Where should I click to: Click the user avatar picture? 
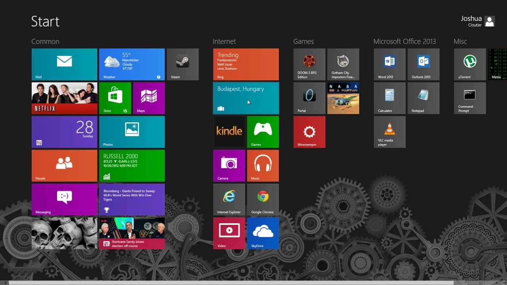click(x=490, y=21)
